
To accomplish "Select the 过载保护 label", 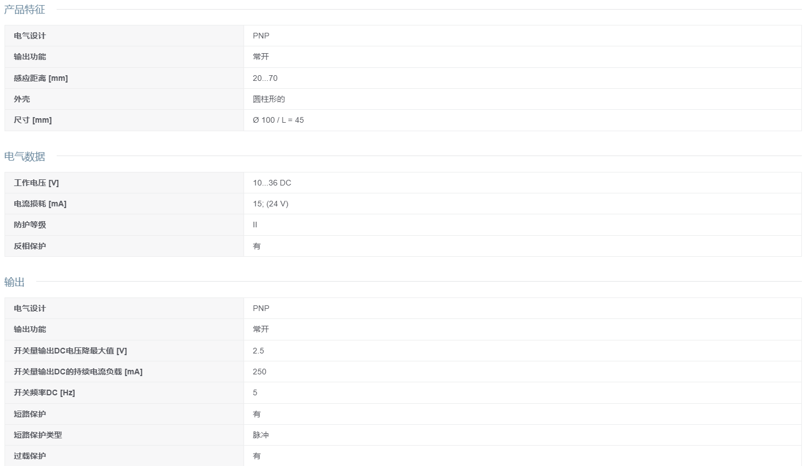I will [x=30, y=456].
